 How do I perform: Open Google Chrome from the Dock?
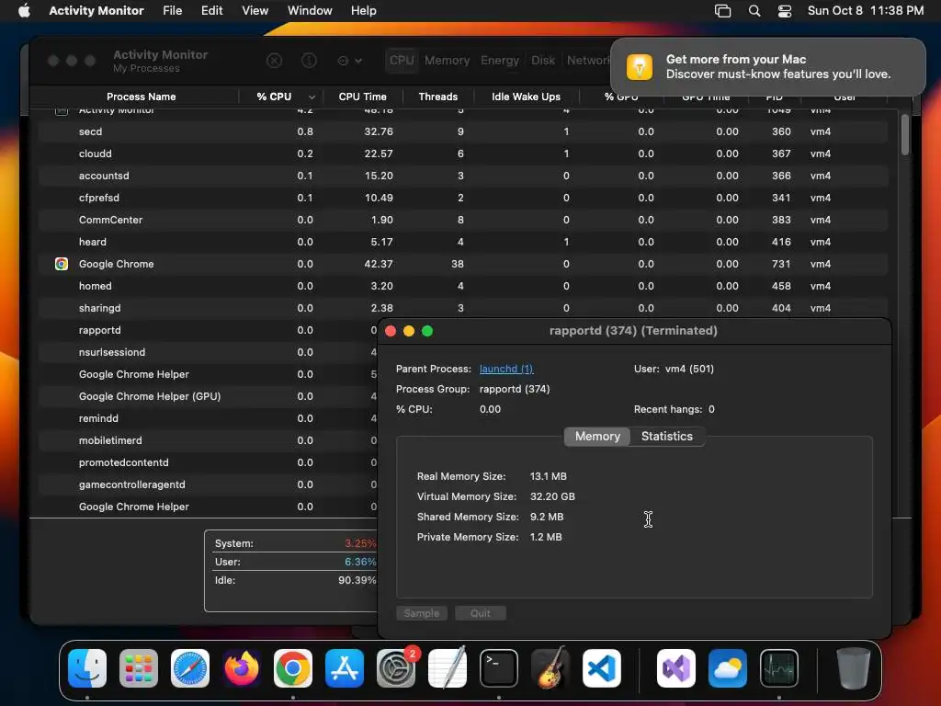[293, 668]
